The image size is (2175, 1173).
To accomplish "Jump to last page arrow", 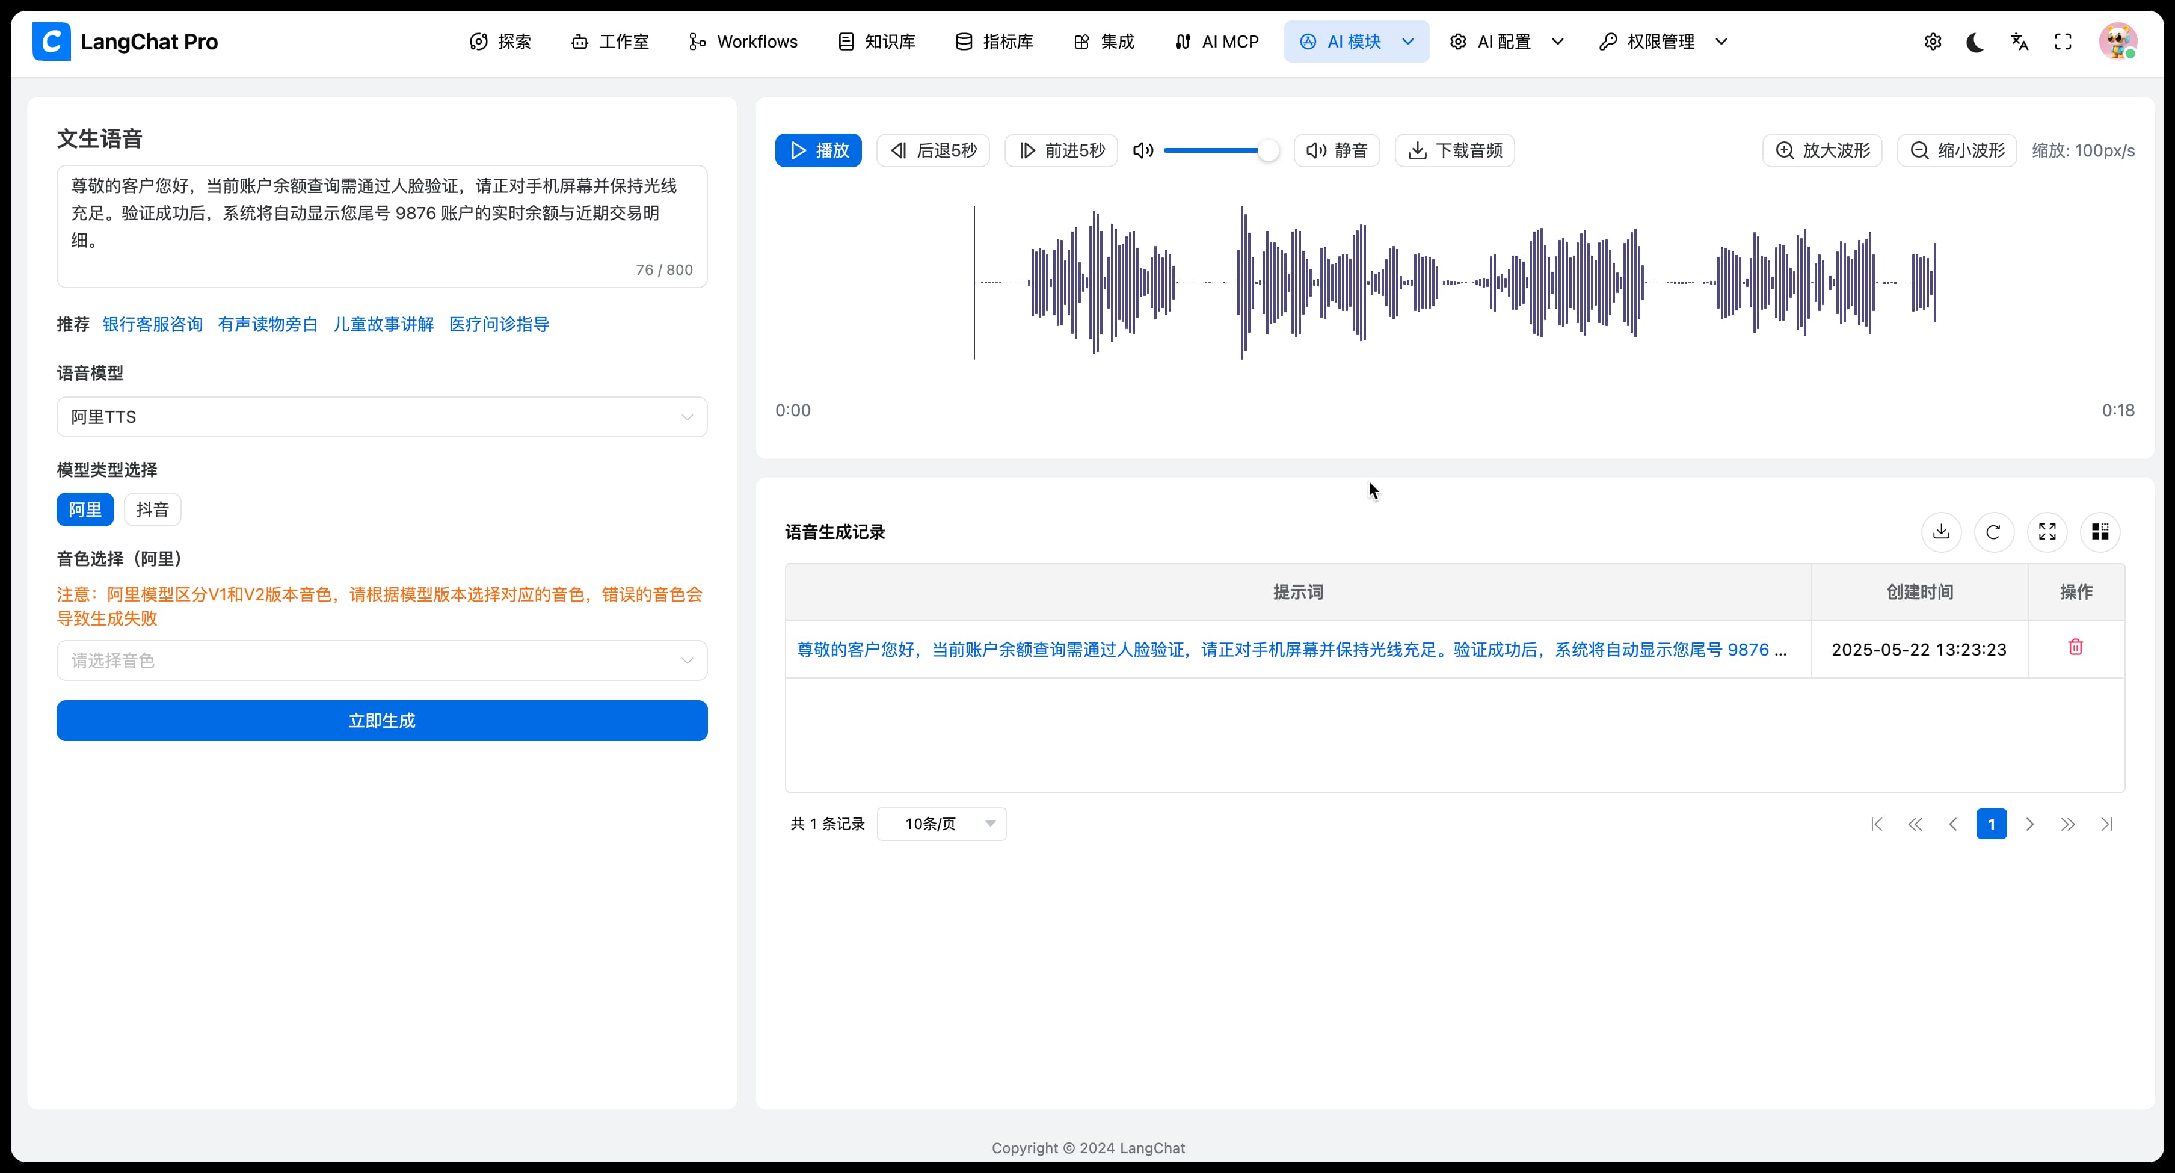I will pos(2106,824).
